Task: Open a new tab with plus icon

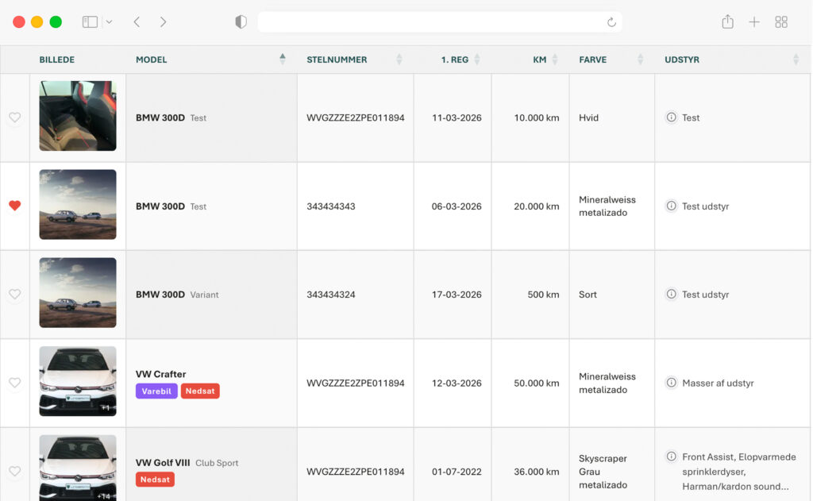Action: 754,22
